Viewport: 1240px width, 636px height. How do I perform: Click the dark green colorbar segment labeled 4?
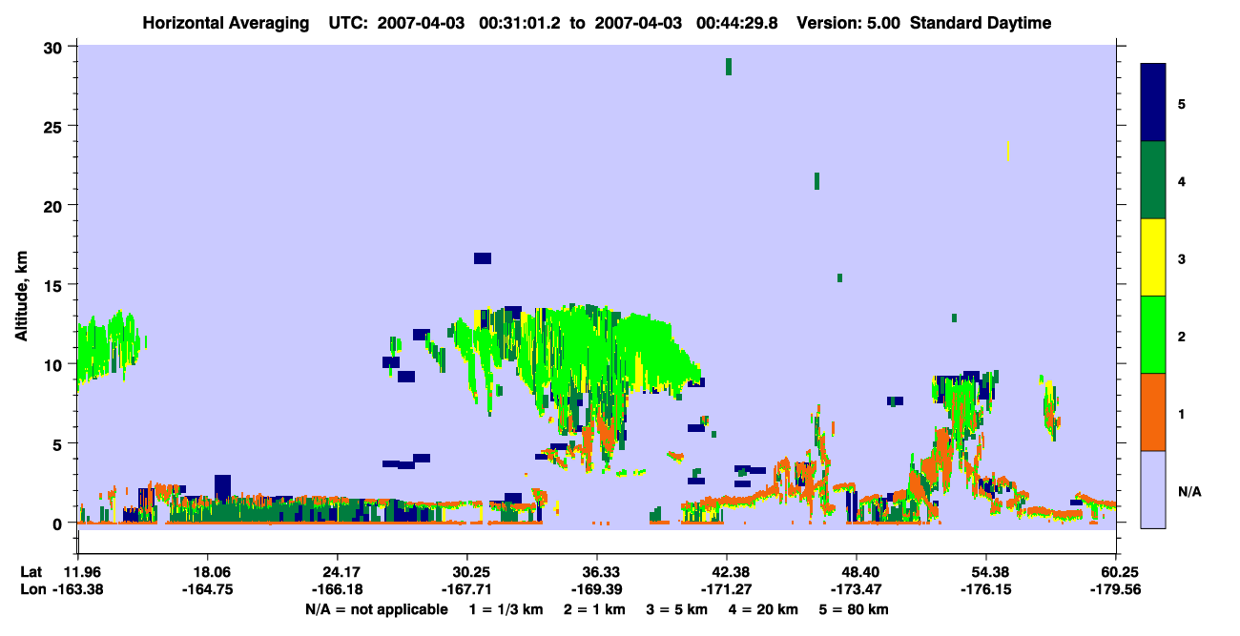click(x=1153, y=180)
